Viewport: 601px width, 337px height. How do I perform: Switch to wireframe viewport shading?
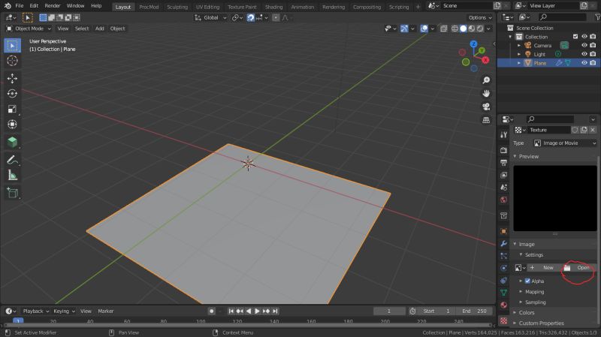click(455, 29)
